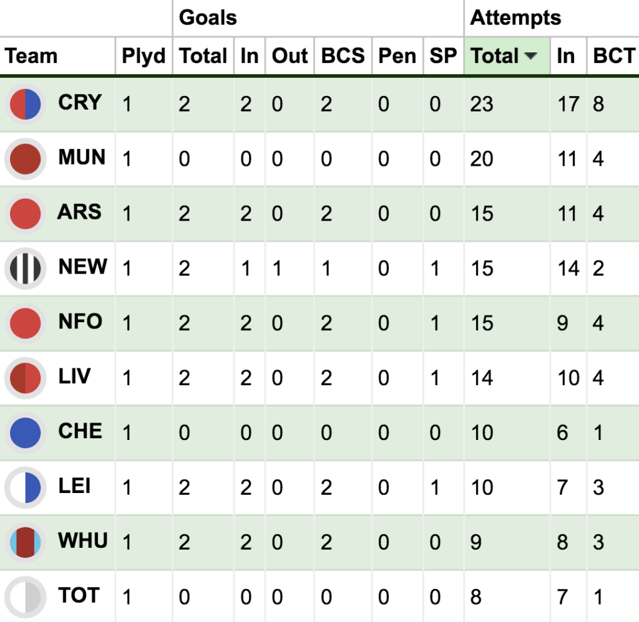The height and width of the screenshot is (622, 639).
Task: Click the Chelsea blue badge icon
Action: [25, 433]
